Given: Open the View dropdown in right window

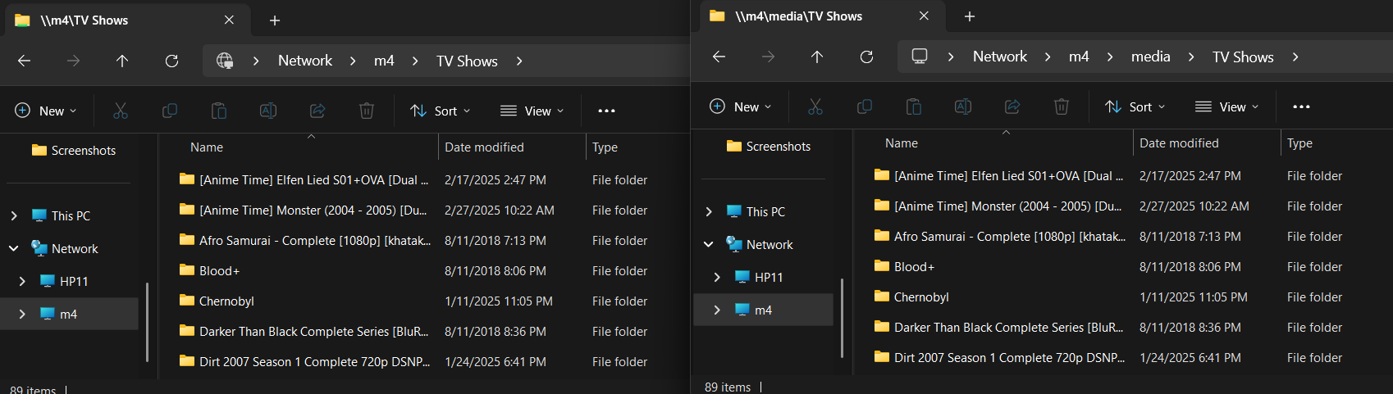Looking at the screenshot, I should point(1226,106).
